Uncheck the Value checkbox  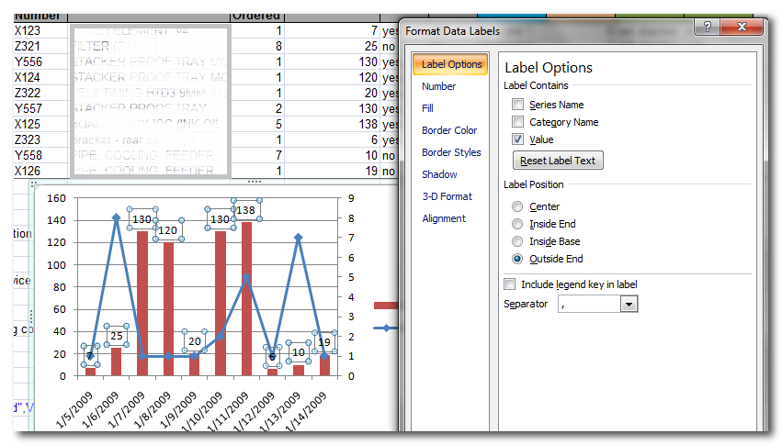518,139
